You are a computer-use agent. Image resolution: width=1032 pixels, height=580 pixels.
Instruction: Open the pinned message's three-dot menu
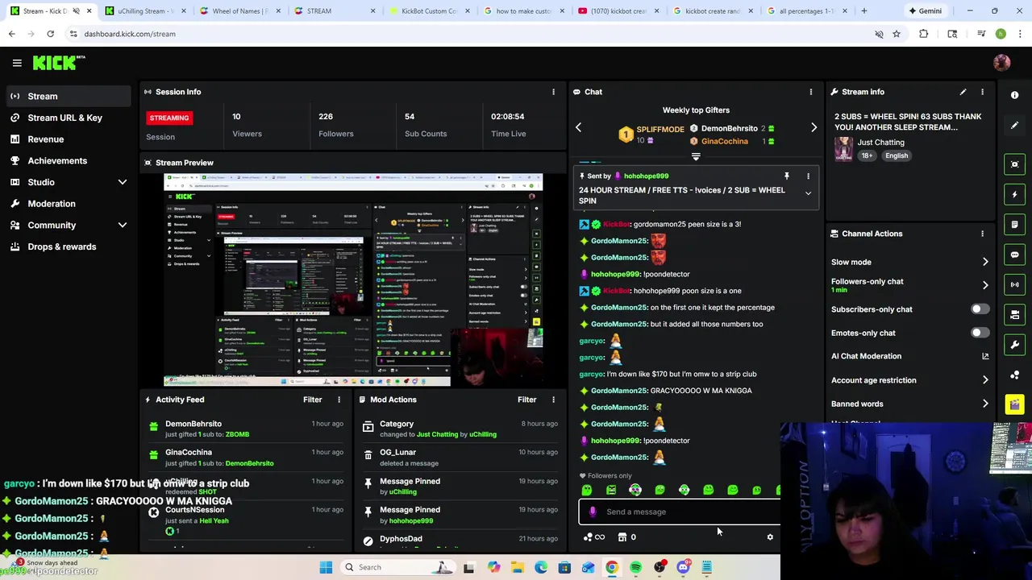[x=808, y=176]
